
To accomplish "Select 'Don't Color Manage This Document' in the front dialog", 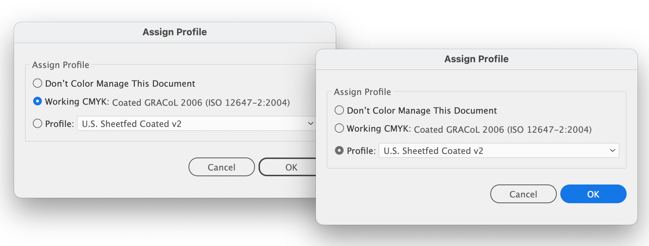I will click(x=339, y=110).
